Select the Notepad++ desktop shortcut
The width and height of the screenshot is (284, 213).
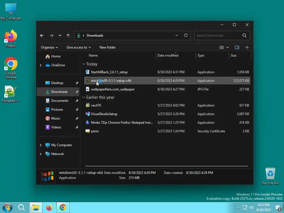[x=11, y=94]
